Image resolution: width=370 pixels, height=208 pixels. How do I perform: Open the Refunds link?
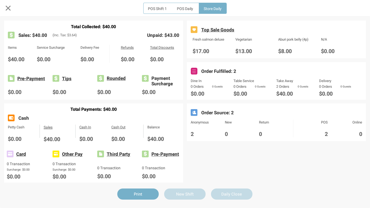coord(127,48)
